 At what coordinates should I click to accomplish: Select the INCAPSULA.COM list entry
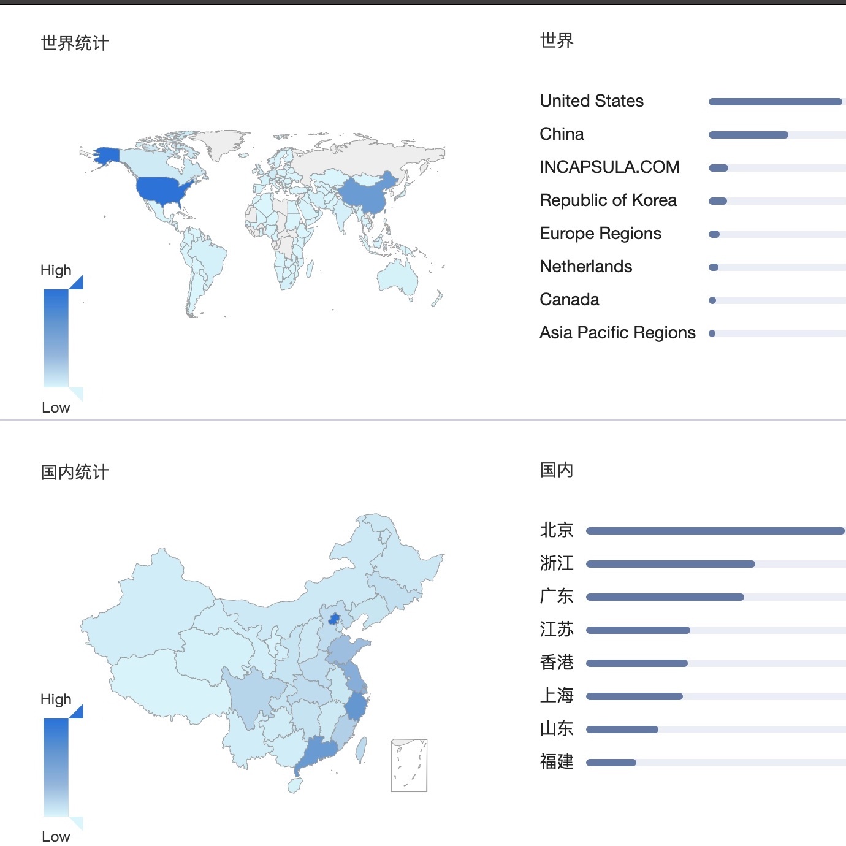[693, 167]
